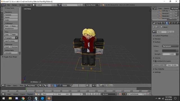
Task: Toggle the use preview range clock icon
Action: click(36, 94)
